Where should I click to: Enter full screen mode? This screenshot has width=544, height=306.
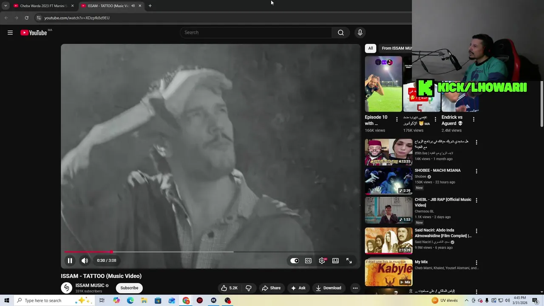coord(349,261)
